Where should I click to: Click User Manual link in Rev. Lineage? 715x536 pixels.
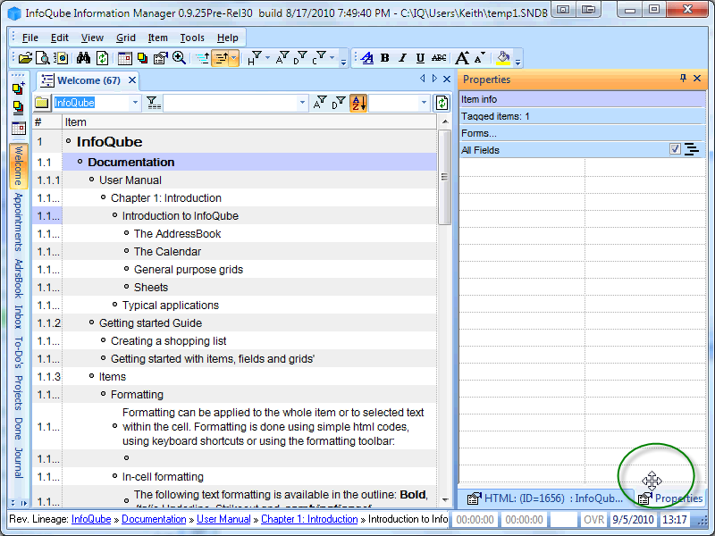click(223, 519)
